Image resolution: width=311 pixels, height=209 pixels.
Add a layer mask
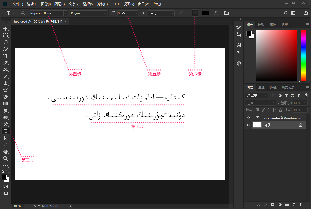tap(273, 205)
